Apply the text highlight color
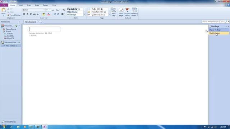The image size is (230, 129). click(x=43, y=14)
